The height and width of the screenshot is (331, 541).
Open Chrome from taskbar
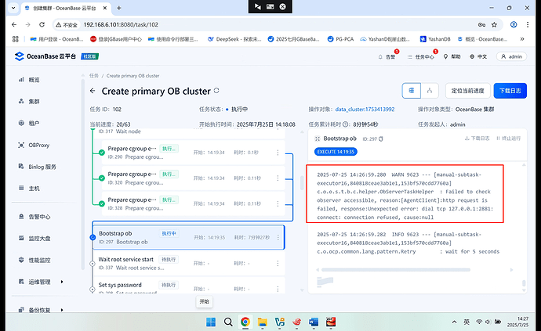[x=245, y=322]
